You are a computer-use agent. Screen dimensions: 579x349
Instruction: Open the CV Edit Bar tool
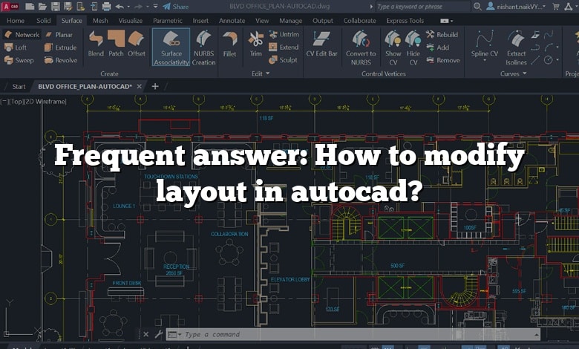pyautogui.click(x=321, y=45)
